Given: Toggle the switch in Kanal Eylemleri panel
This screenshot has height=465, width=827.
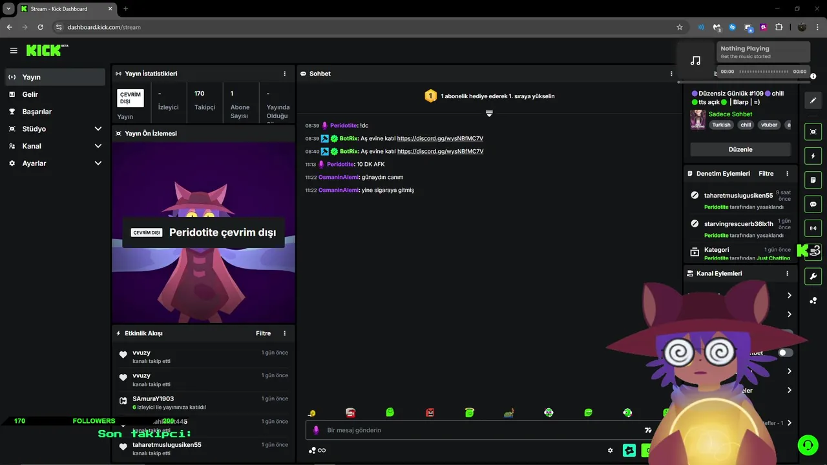Looking at the screenshot, I should click(x=786, y=353).
